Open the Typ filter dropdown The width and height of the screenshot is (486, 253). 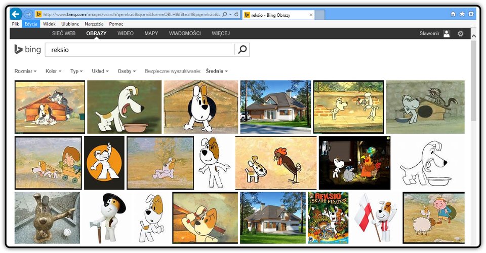coord(76,71)
